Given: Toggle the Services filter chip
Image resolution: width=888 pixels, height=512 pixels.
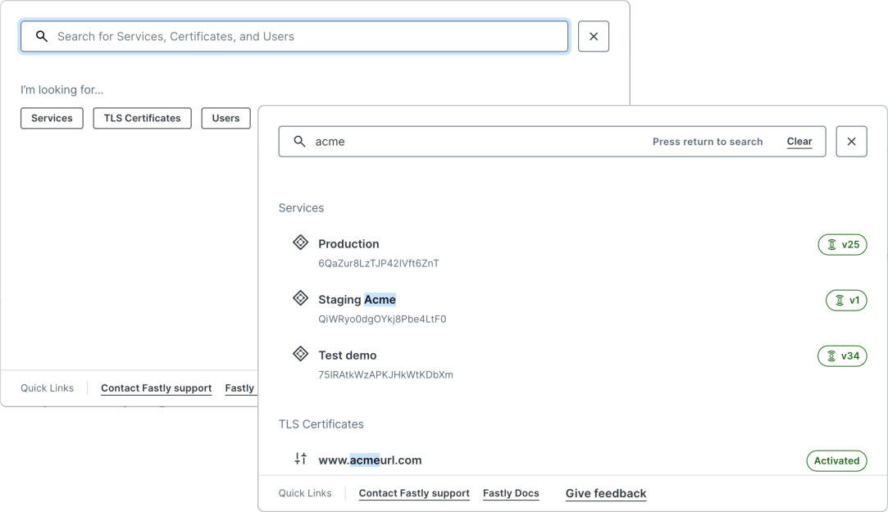Looking at the screenshot, I should pyautogui.click(x=52, y=118).
